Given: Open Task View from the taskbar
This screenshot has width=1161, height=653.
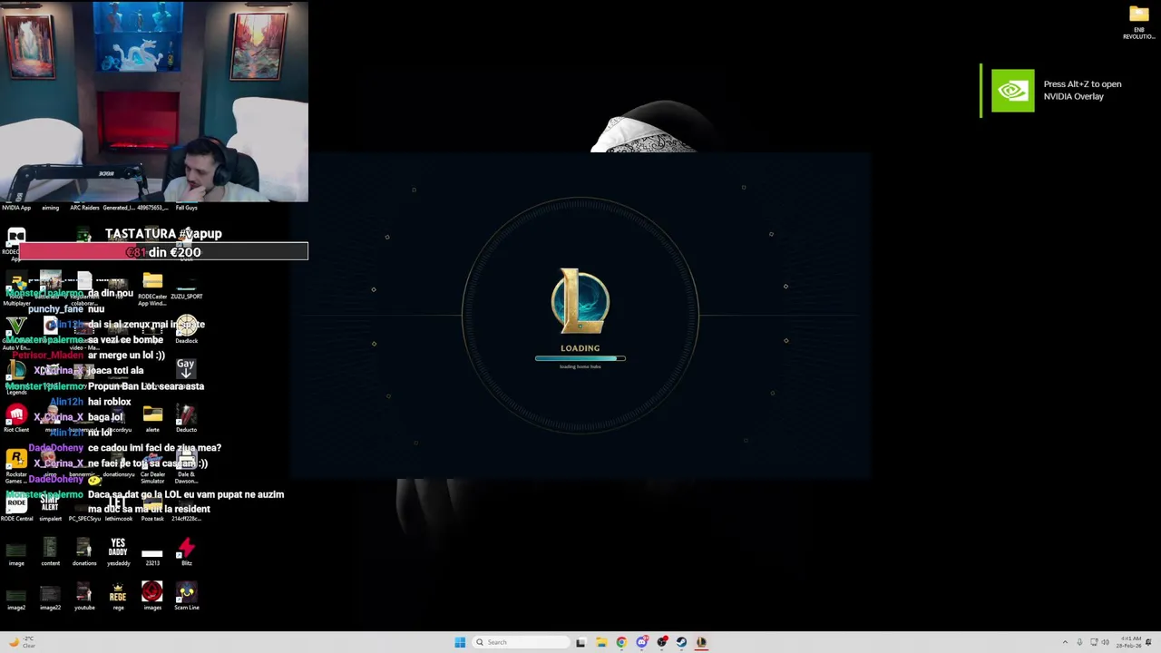Looking at the screenshot, I should 580,642.
